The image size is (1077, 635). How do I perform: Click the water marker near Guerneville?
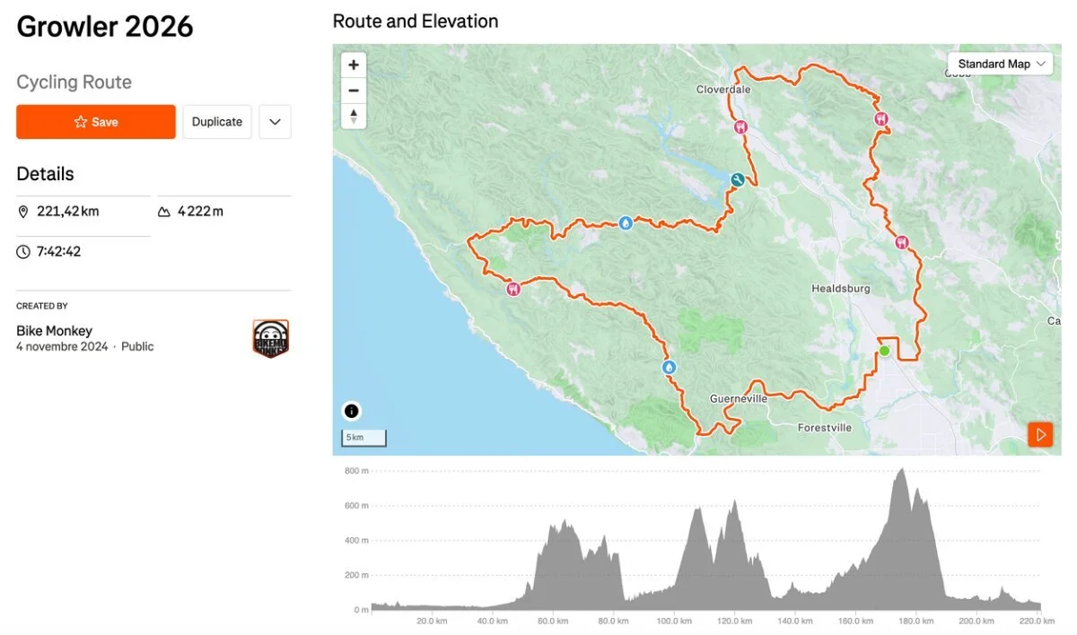click(669, 367)
